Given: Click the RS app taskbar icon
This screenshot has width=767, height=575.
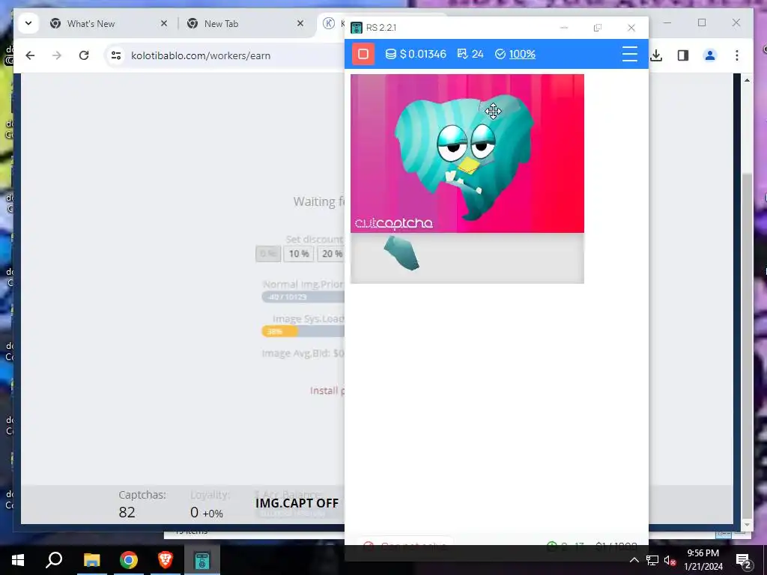Looking at the screenshot, I should tap(202, 560).
